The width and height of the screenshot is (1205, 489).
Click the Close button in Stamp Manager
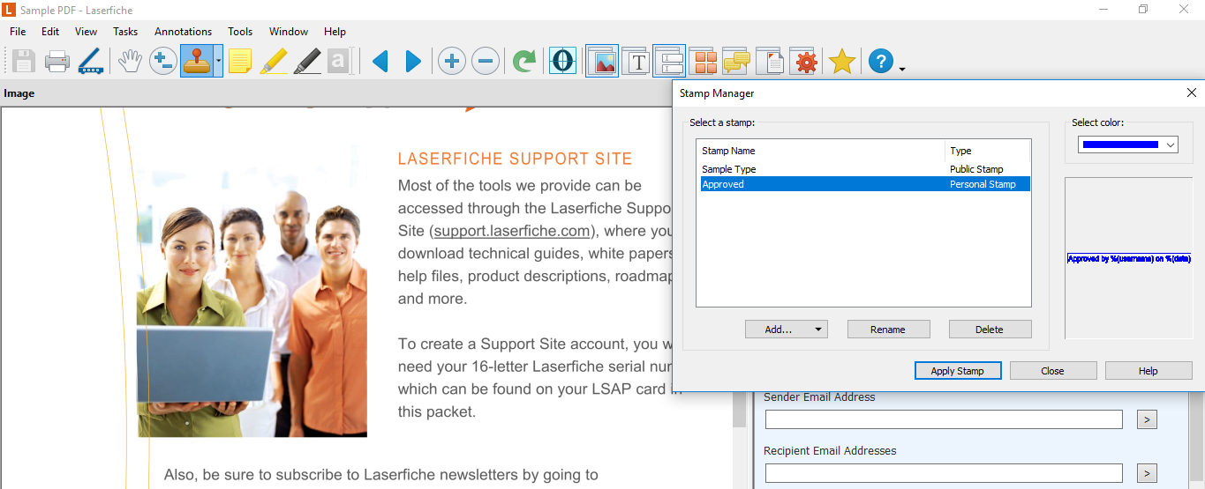(1053, 371)
